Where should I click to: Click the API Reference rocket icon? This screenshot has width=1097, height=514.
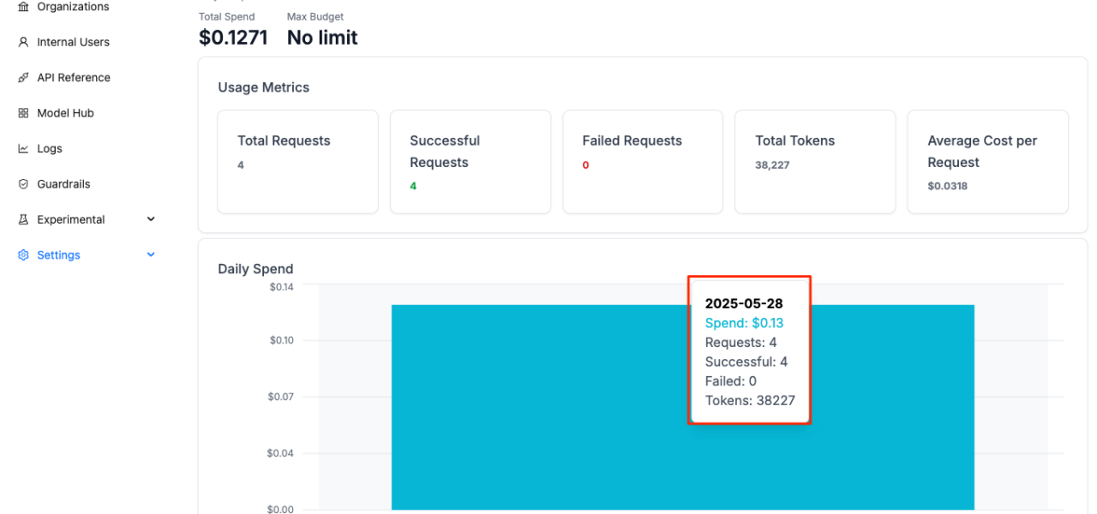[23, 78]
